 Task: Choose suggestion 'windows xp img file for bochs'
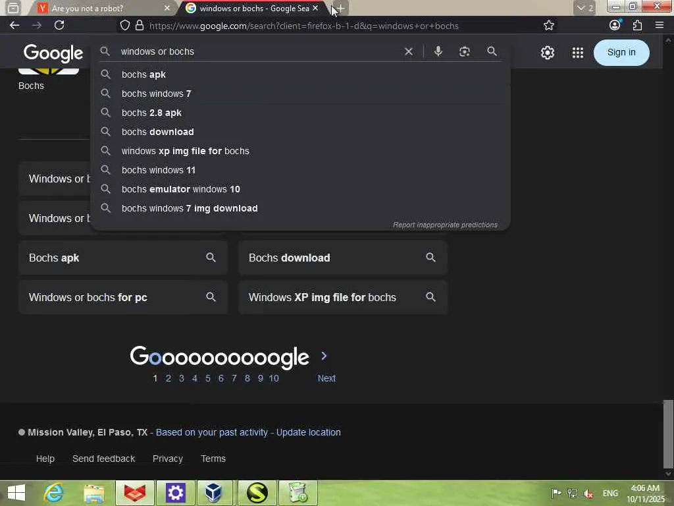(300, 151)
